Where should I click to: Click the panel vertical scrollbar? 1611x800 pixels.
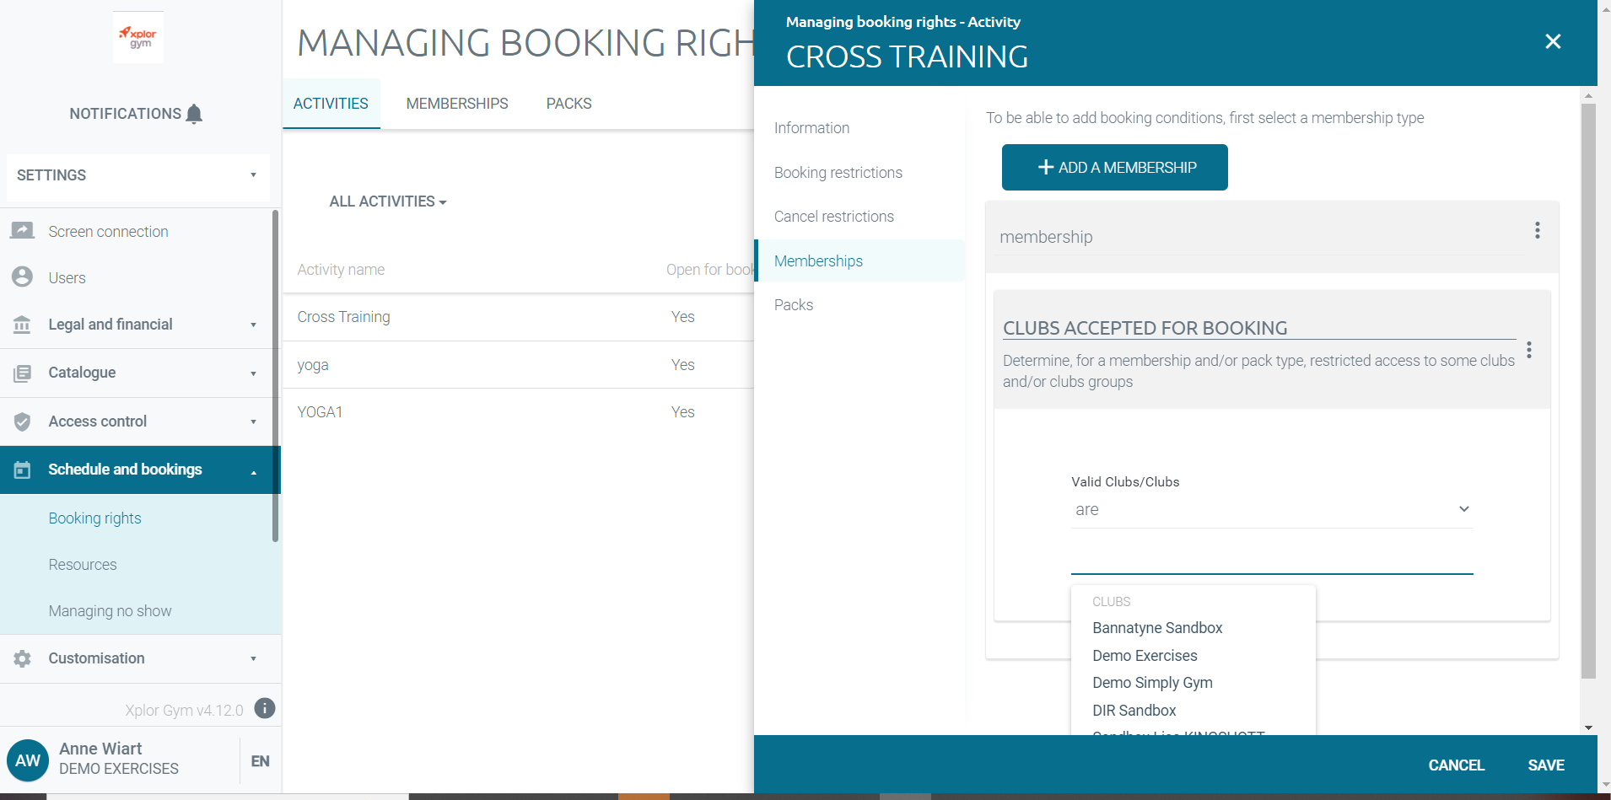1588,391
